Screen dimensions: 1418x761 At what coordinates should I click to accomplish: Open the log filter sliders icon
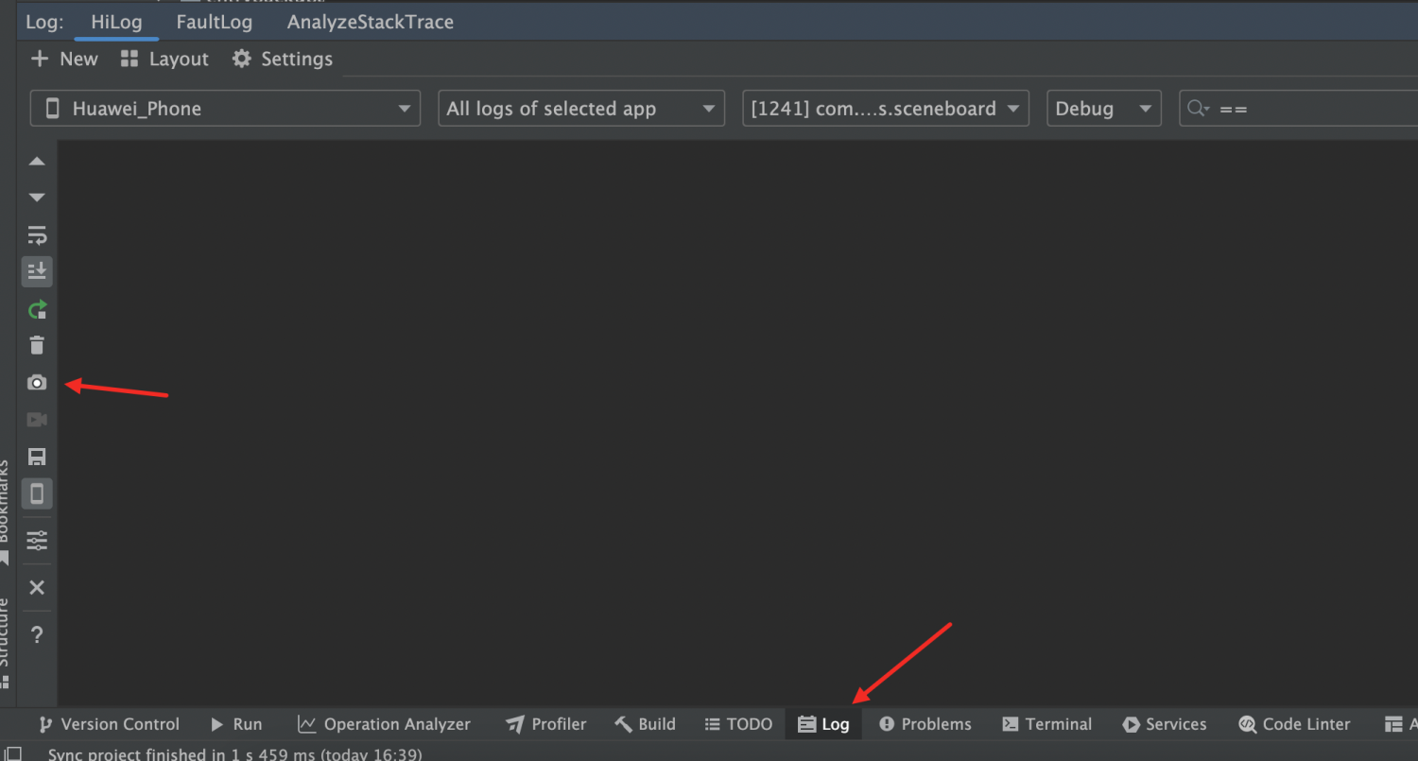pos(37,541)
